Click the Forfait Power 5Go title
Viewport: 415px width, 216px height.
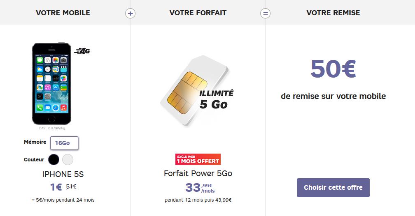198,173
